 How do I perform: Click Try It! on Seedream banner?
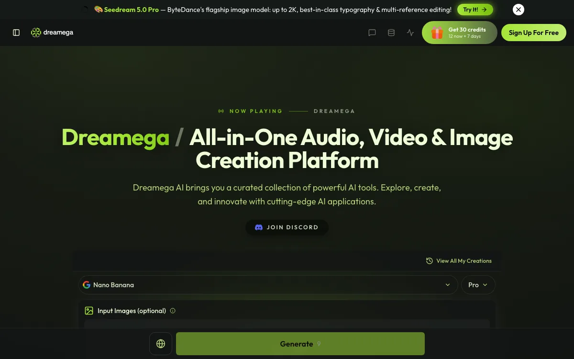[475, 10]
